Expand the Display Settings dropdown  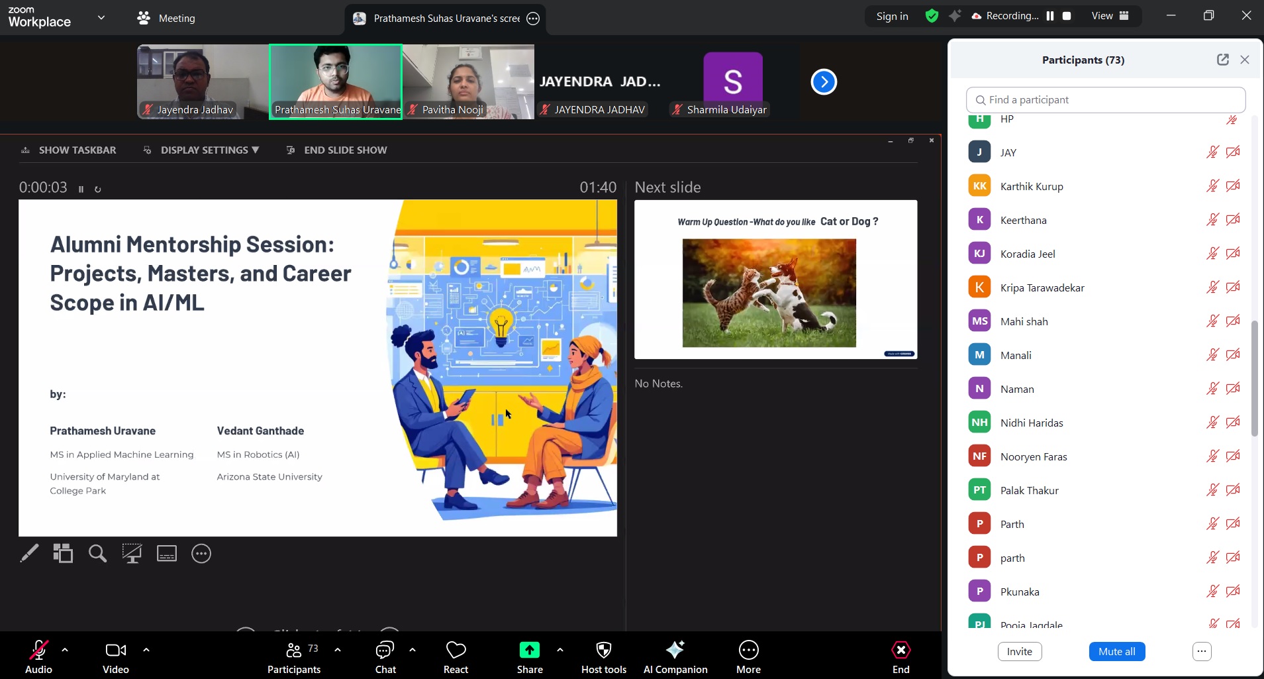pyautogui.click(x=209, y=150)
